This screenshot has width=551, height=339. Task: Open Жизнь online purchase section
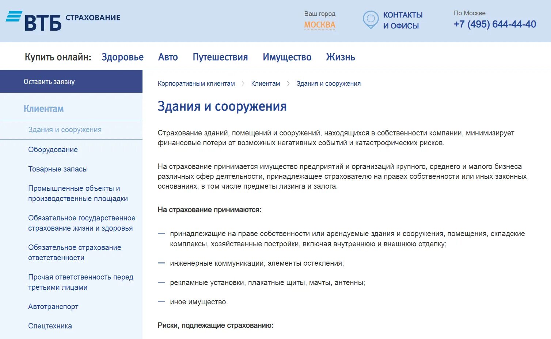tap(341, 57)
